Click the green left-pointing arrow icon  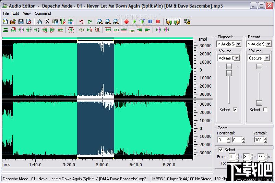(140, 30)
